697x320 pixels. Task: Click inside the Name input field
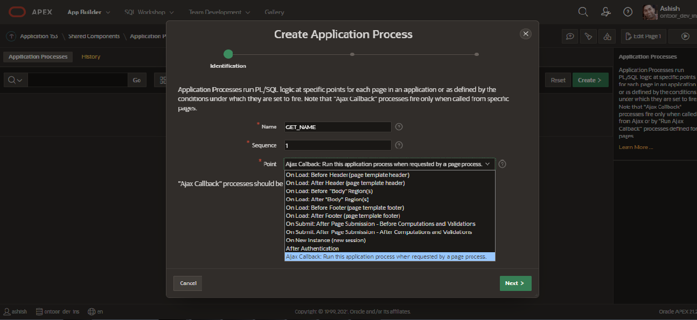337,127
